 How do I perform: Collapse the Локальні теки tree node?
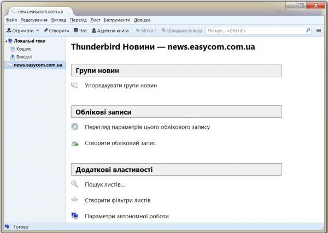coord(6,41)
